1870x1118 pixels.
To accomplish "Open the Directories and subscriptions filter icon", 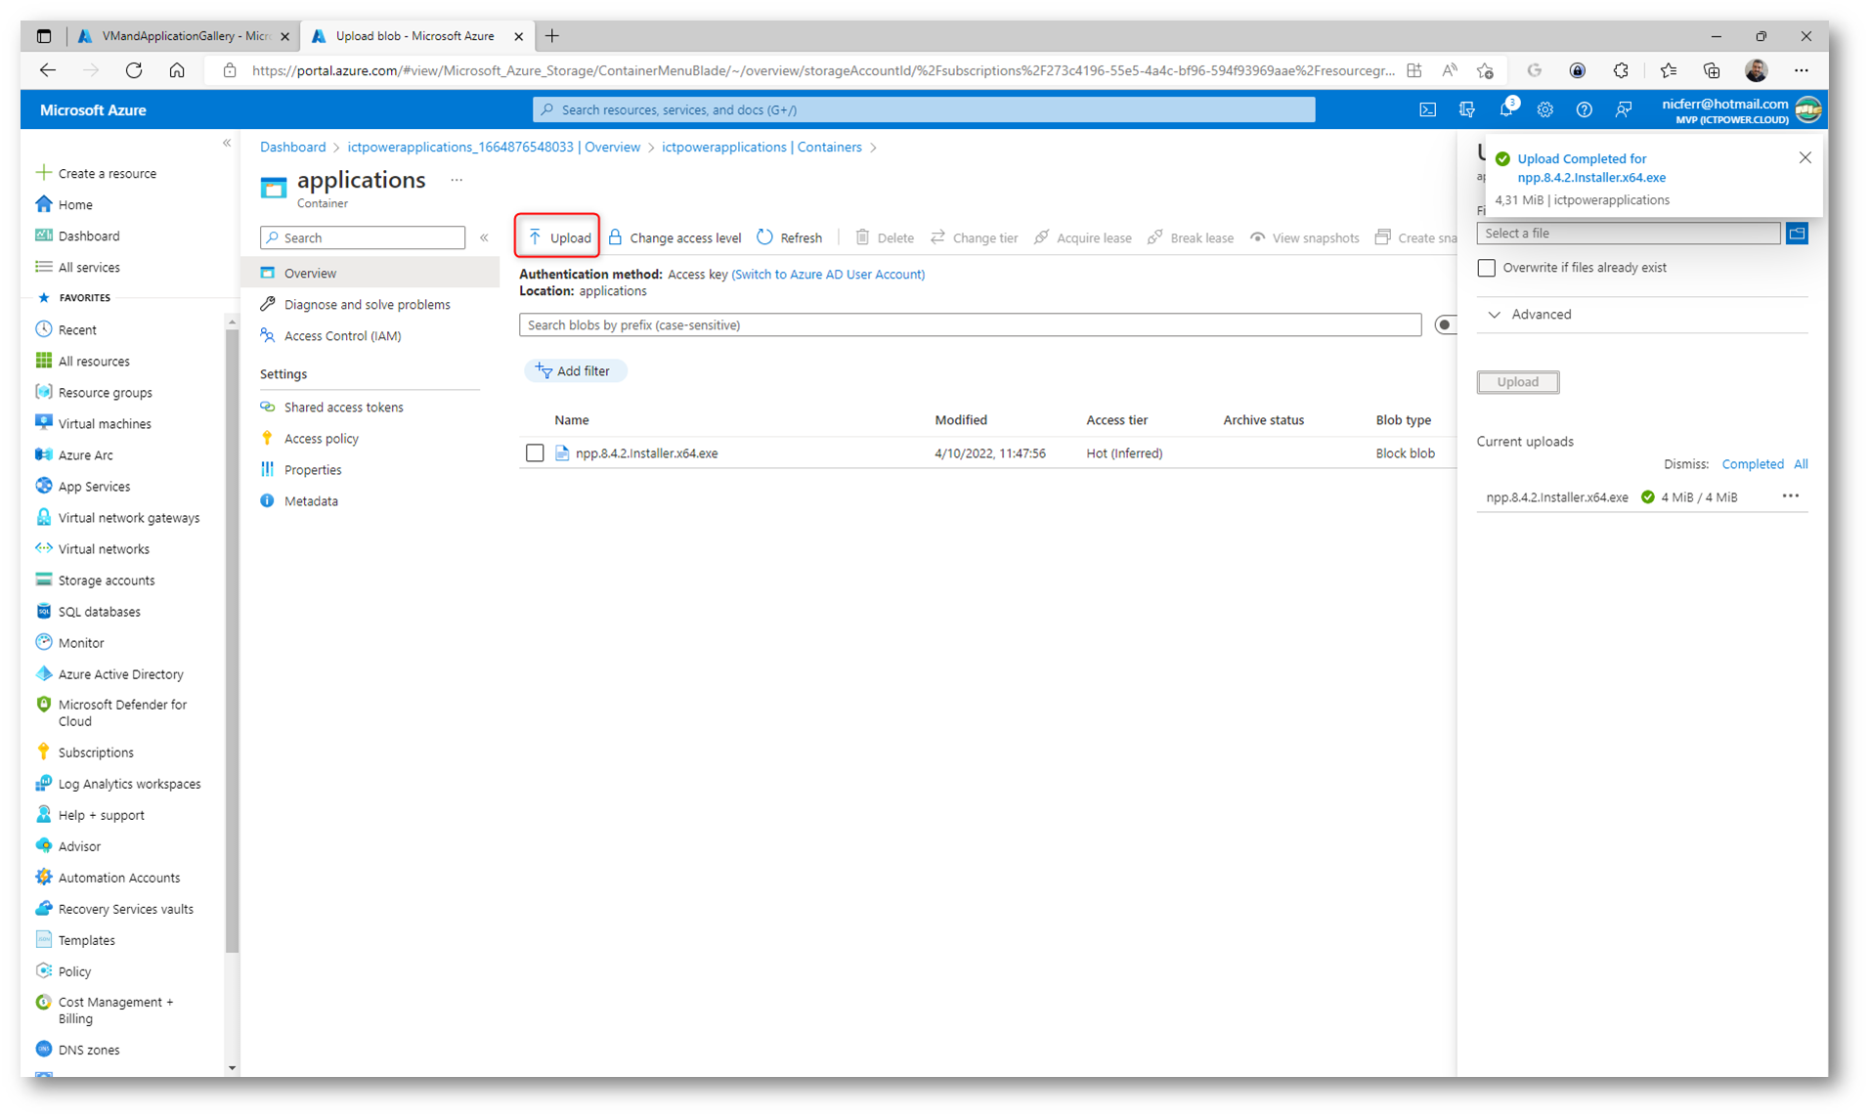I will point(1466,110).
